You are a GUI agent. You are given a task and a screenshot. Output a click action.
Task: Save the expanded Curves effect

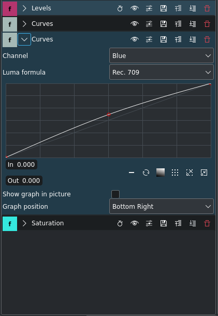164,39
